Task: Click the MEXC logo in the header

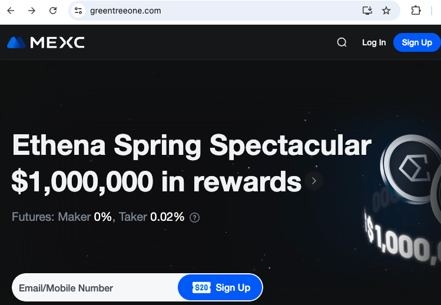Action: click(46, 42)
